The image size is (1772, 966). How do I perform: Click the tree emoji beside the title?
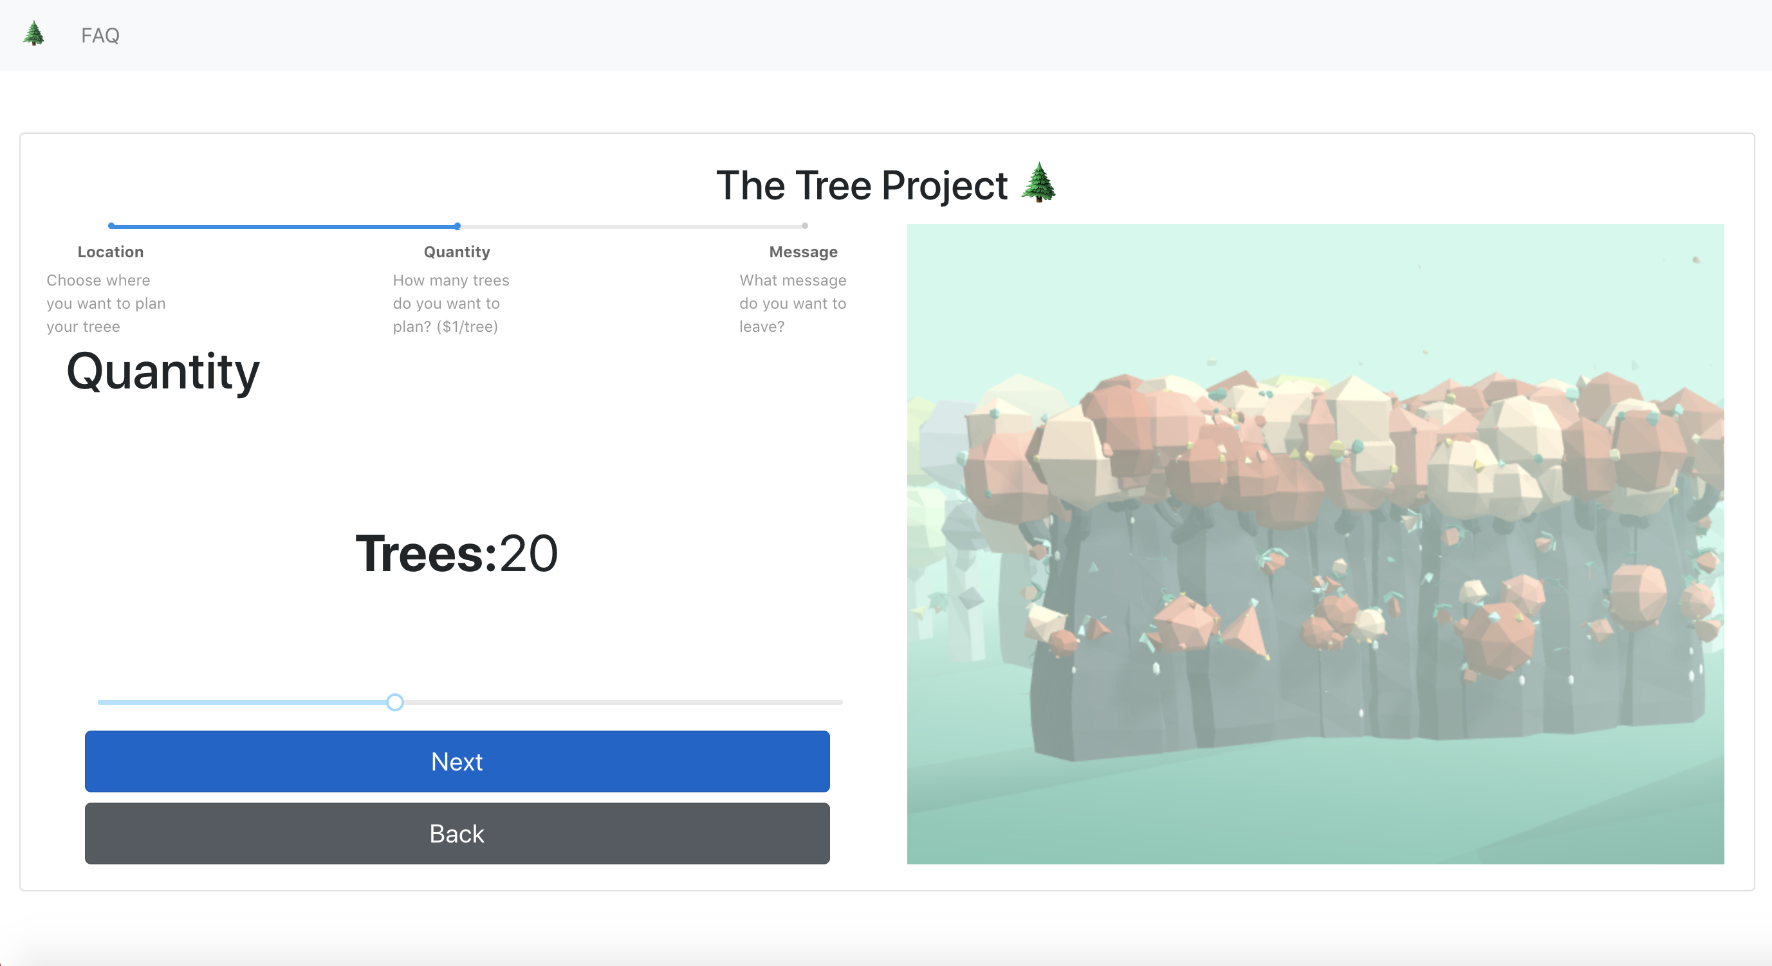1038,183
